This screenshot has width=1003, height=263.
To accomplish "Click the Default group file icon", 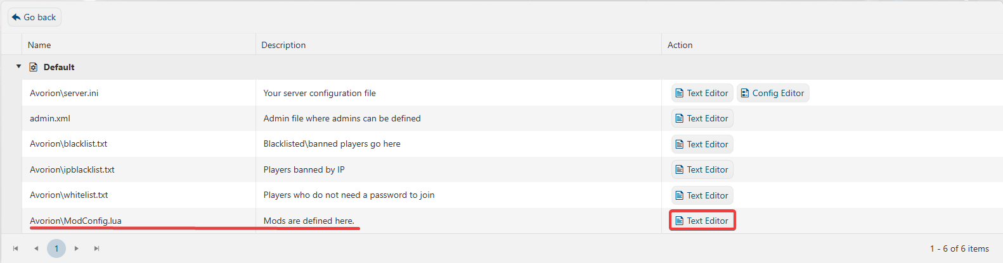I will (x=34, y=67).
